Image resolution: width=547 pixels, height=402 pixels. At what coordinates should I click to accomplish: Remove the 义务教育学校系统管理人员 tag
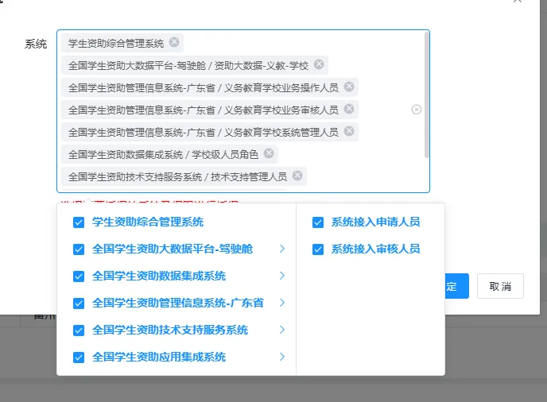348,131
